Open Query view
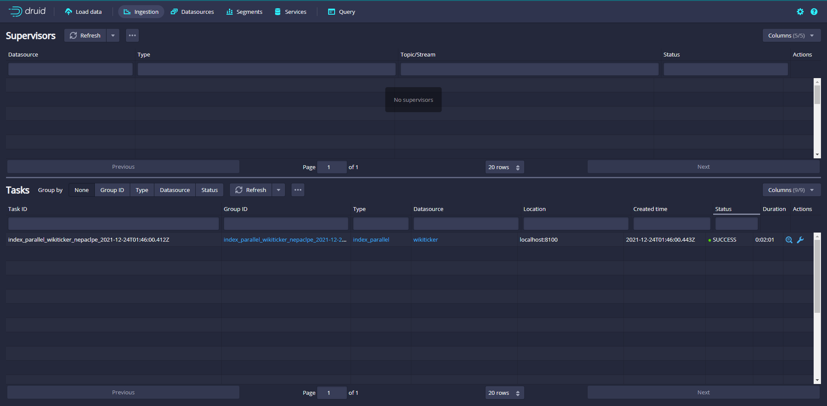The image size is (827, 406). point(341,12)
